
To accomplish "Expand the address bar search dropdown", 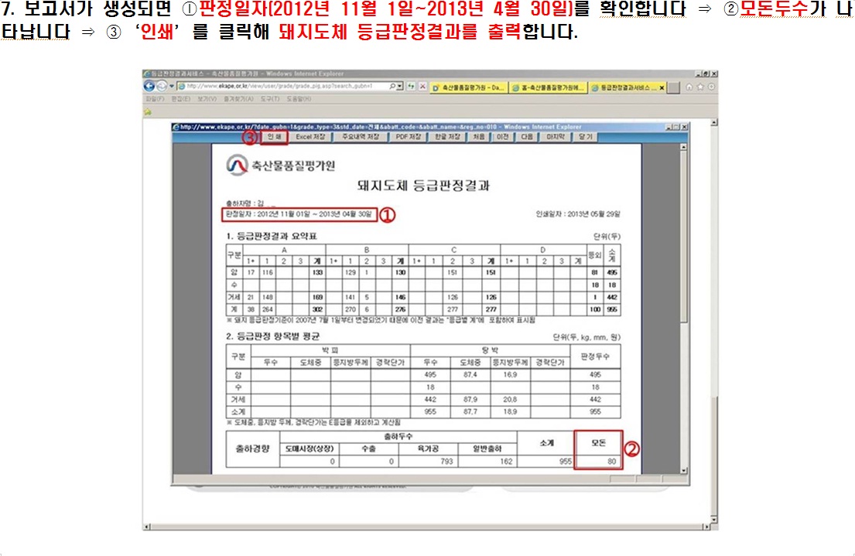I will [398, 86].
